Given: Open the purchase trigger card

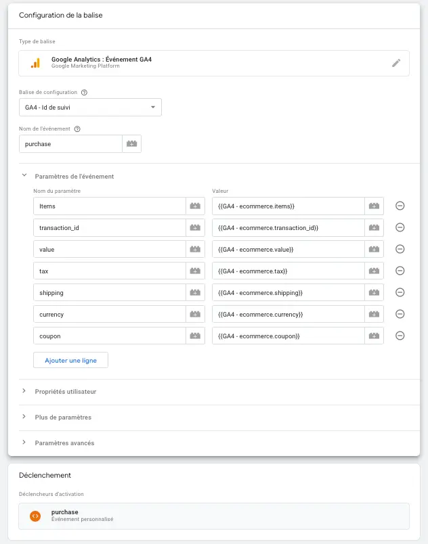Looking at the screenshot, I should [214, 516].
